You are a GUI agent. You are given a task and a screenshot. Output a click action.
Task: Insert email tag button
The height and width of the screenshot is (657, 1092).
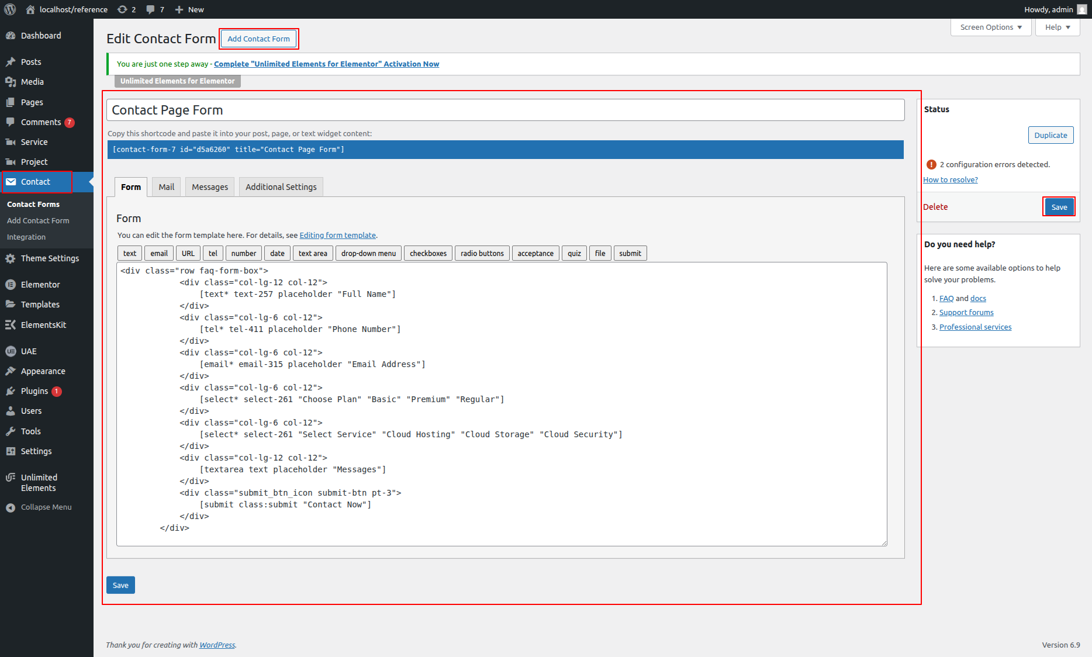click(x=159, y=253)
